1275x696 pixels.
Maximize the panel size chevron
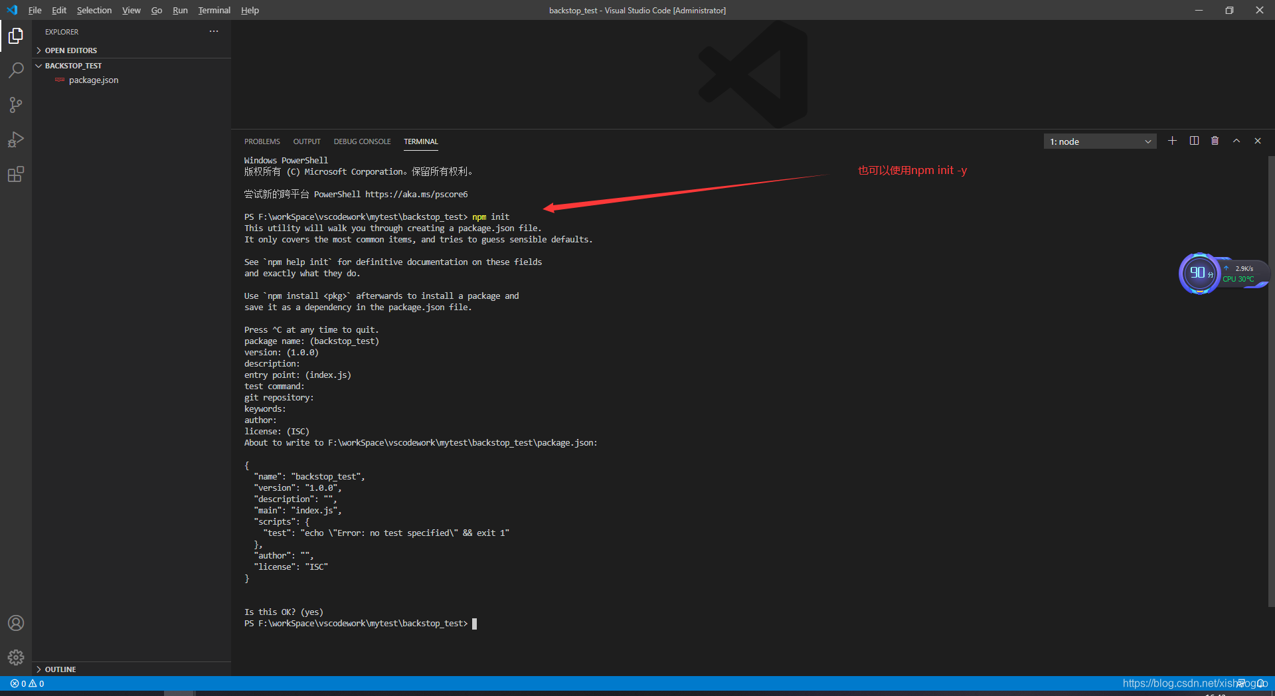1236,141
